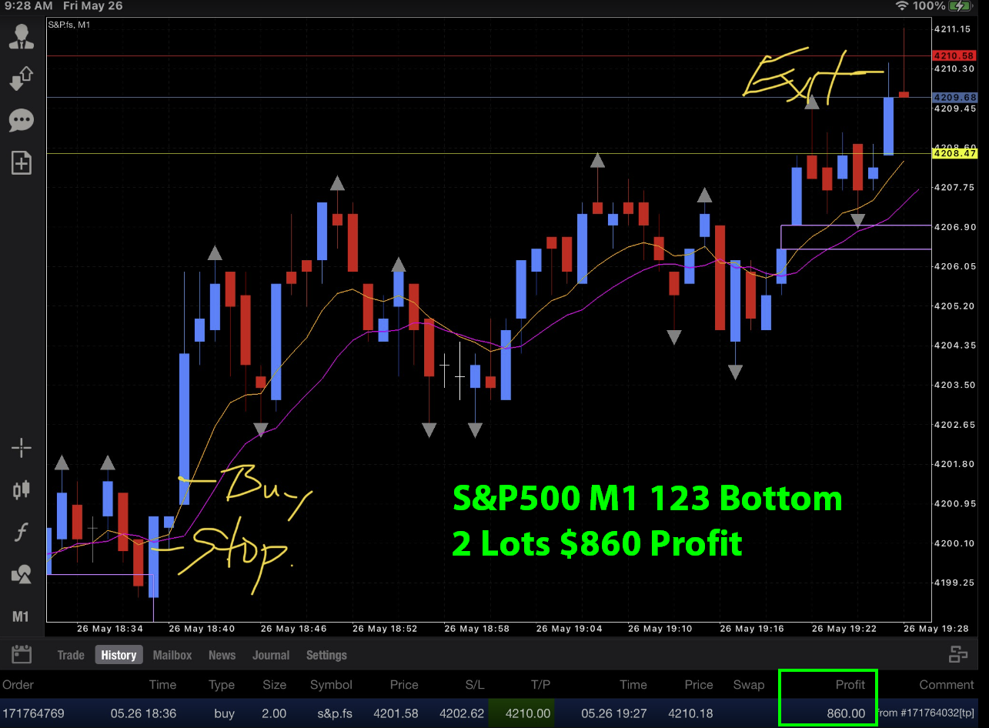Screen dimensions: 989x728
Task: Click the 26 May 19:04 time label
Action: coord(570,629)
